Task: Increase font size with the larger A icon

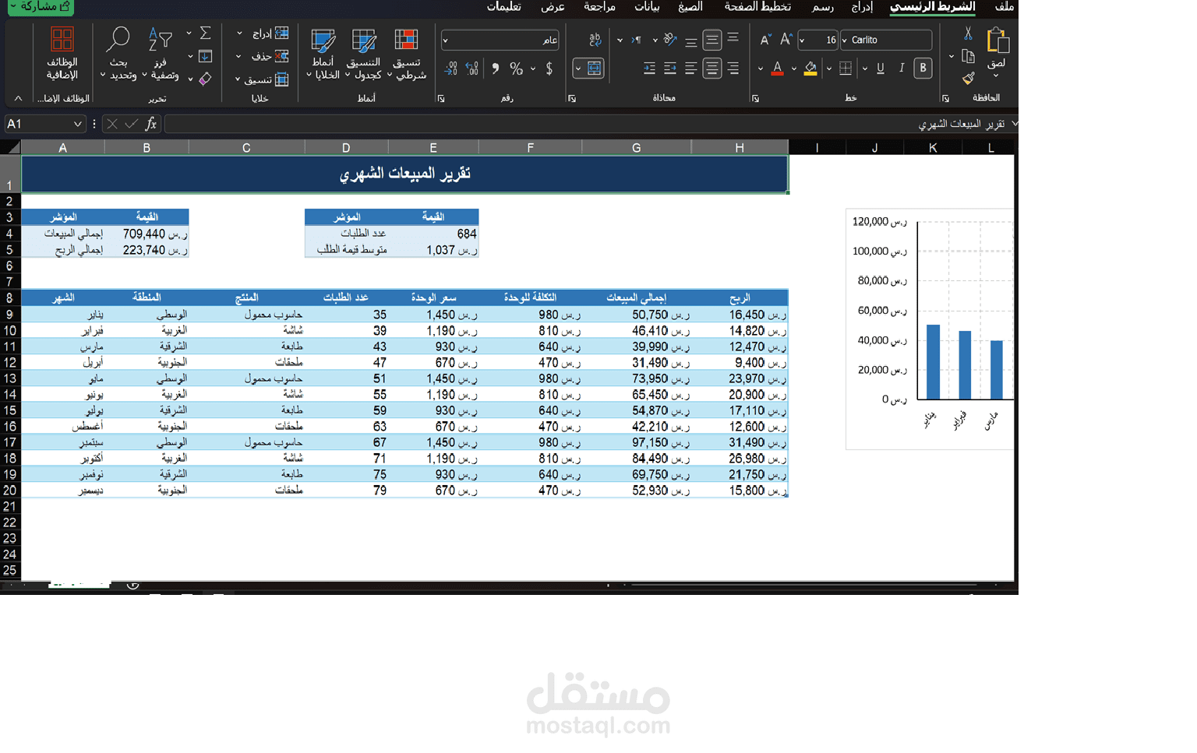Action: (x=786, y=40)
